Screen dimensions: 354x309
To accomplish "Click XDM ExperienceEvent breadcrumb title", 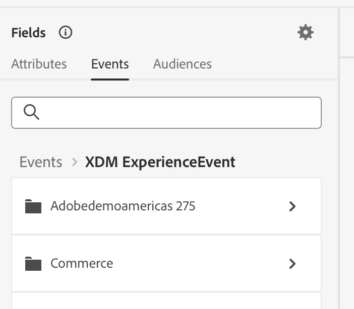I will tap(160, 162).
